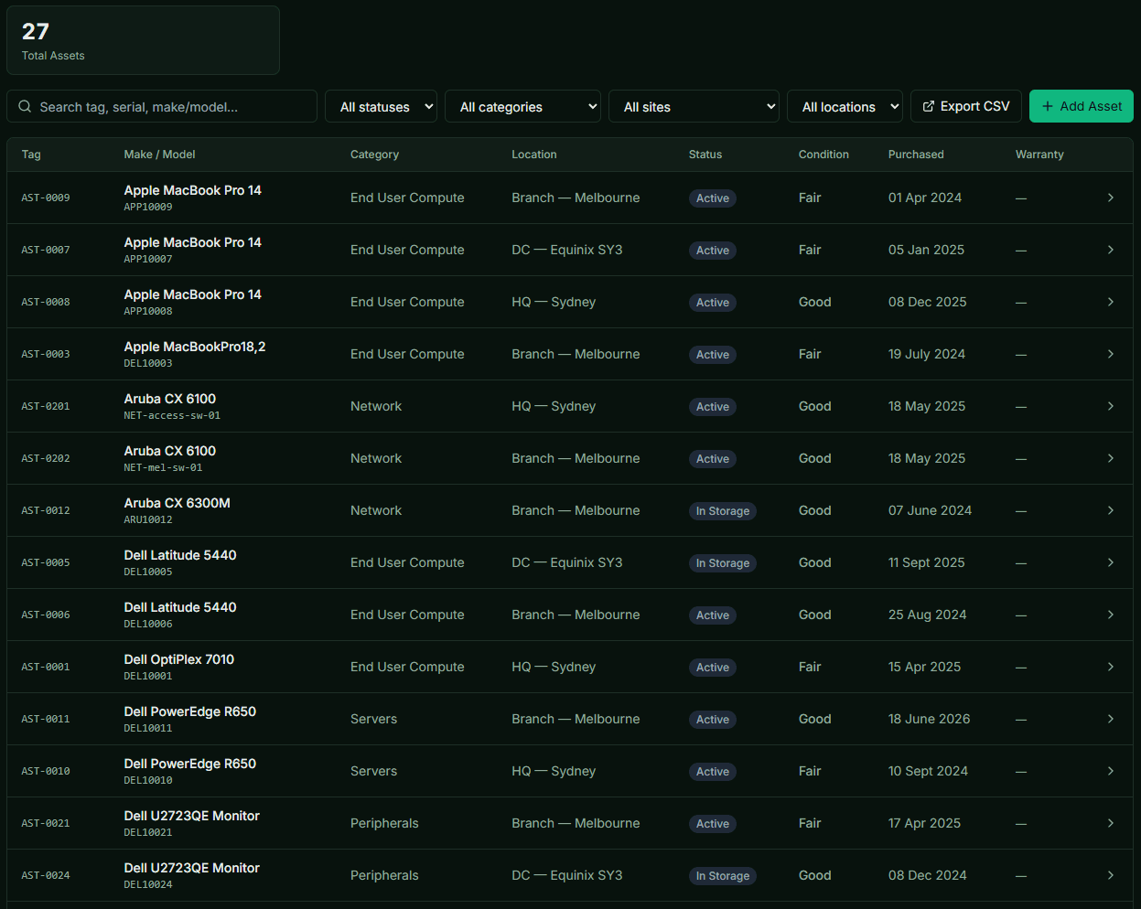Open the All statuses dropdown
Image resolution: width=1141 pixels, height=909 pixels.
381,107
